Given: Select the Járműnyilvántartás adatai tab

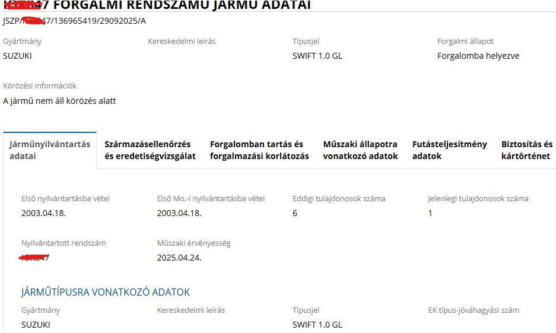Looking at the screenshot, I should [50, 150].
